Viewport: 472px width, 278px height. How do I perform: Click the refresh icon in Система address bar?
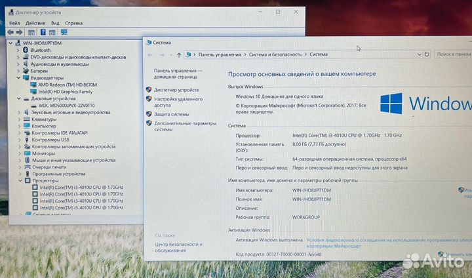pyautogui.click(x=427, y=54)
